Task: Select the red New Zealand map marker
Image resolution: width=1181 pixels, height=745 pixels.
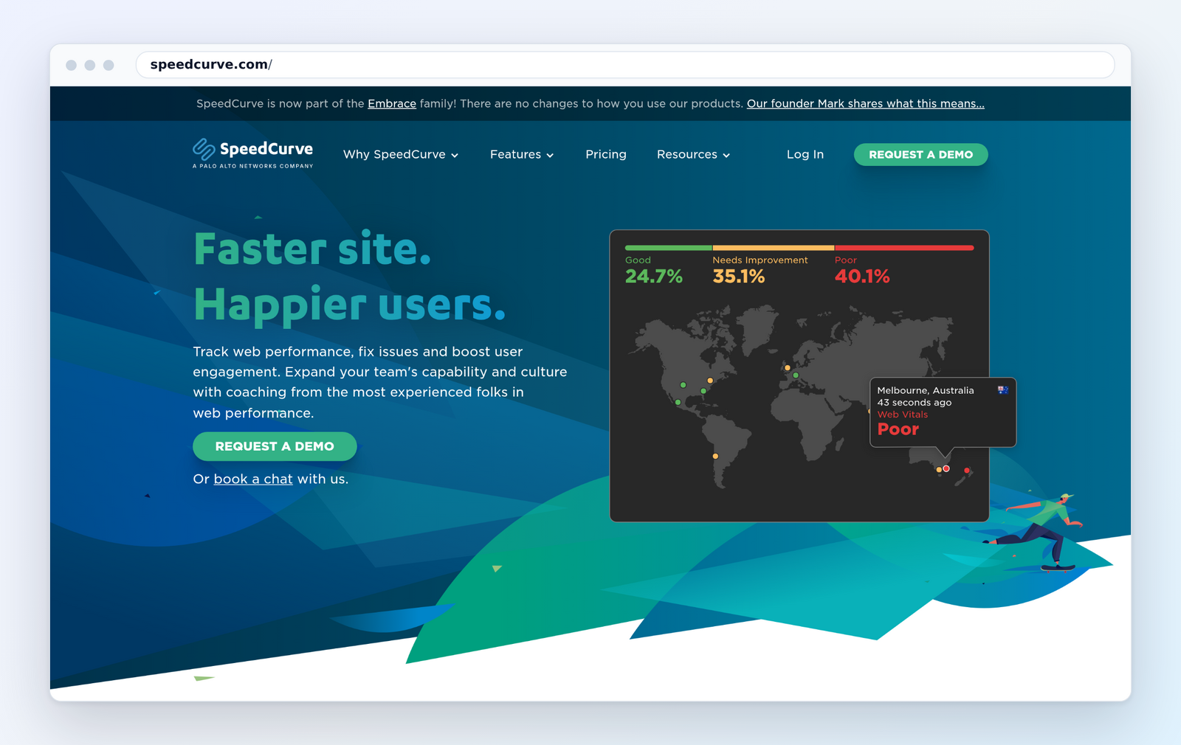Action: (967, 471)
